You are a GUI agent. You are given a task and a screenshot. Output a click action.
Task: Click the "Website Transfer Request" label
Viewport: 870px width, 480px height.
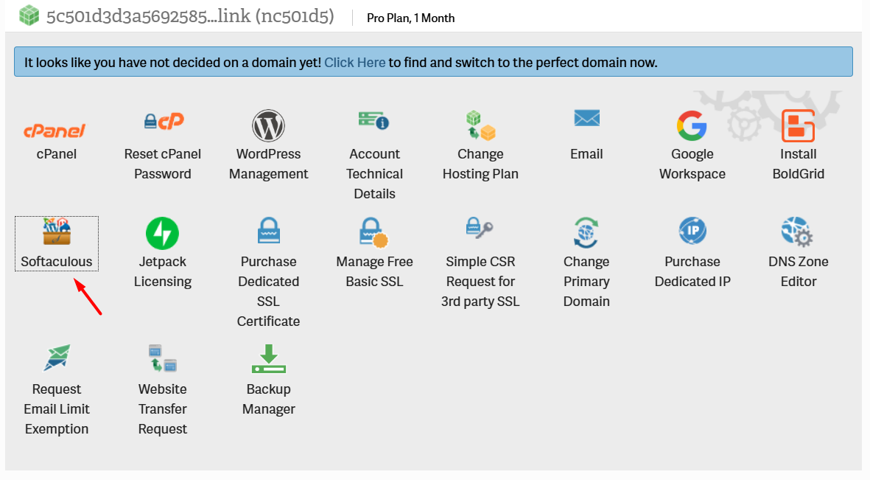click(163, 409)
